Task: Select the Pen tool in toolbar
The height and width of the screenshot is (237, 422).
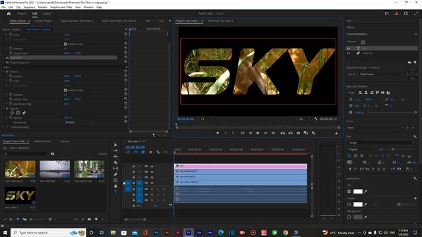Action: click(116, 174)
